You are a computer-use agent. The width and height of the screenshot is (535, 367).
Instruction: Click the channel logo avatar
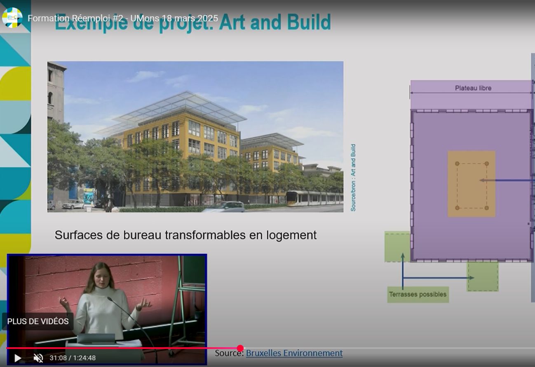click(x=12, y=18)
